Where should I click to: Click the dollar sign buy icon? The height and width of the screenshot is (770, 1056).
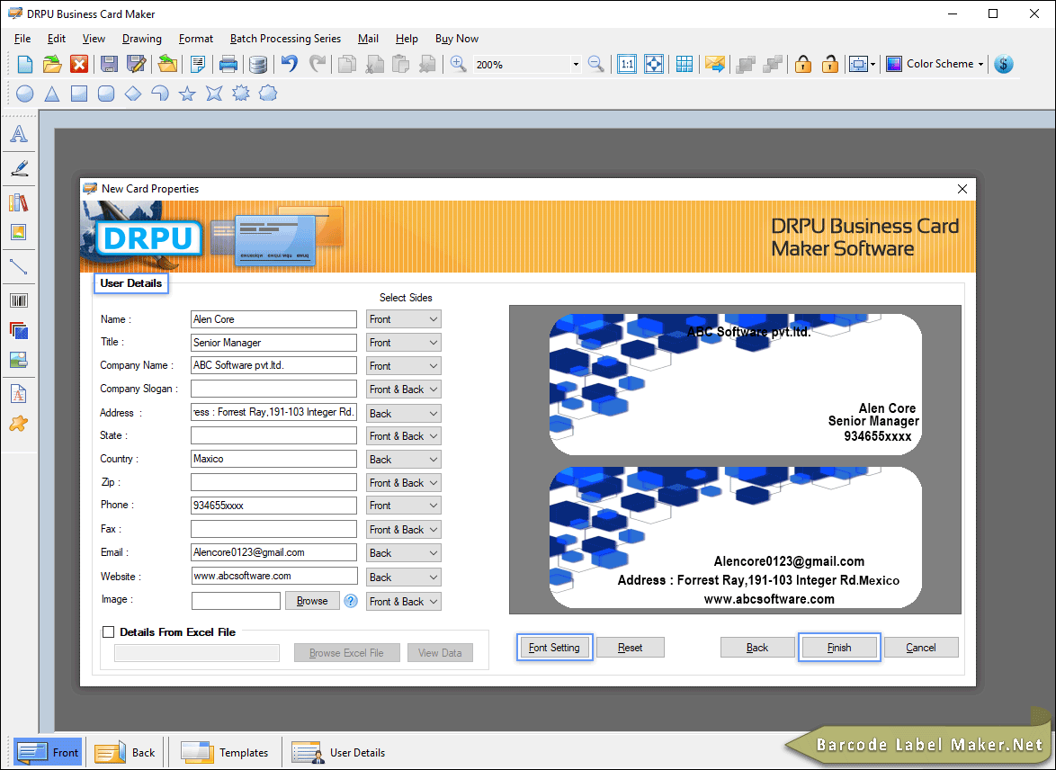1004,64
